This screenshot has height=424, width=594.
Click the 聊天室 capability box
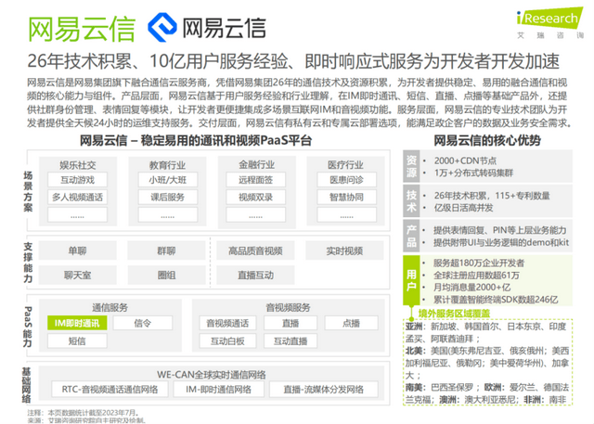77,276
